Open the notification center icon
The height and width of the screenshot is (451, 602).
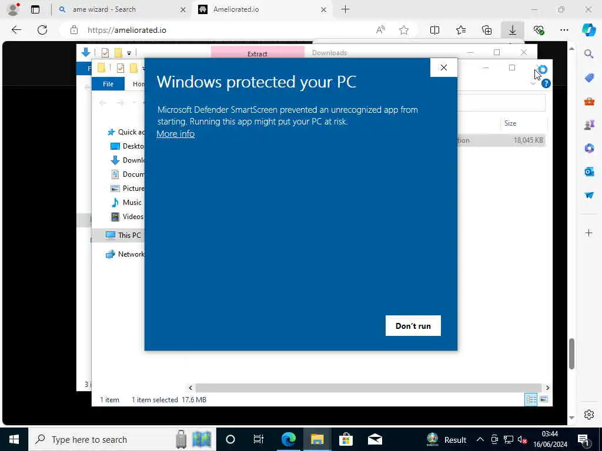(583, 440)
